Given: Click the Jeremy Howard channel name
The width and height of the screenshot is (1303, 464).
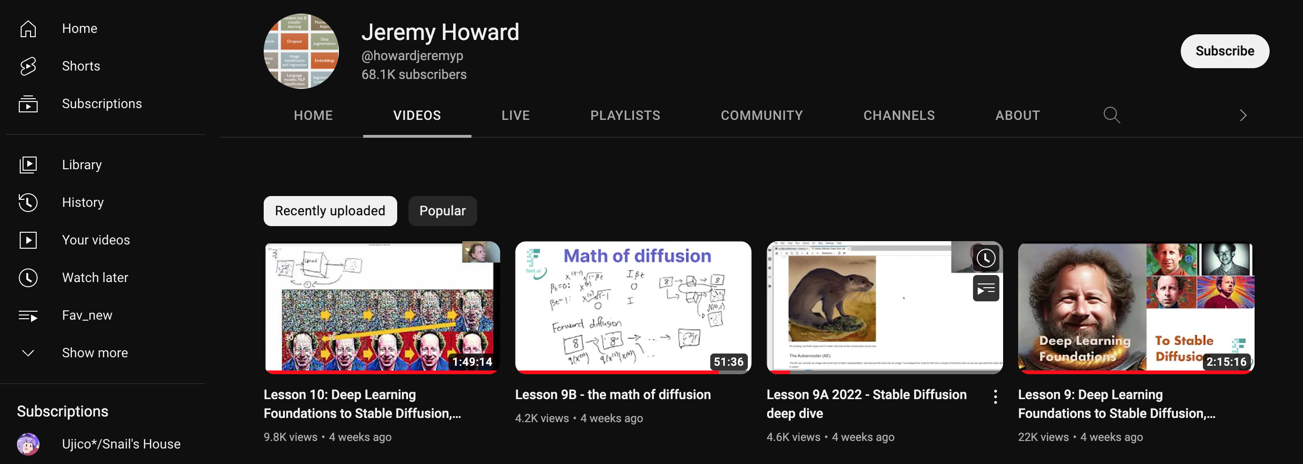Looking at the screenshot, I should [x=440, y=32].
